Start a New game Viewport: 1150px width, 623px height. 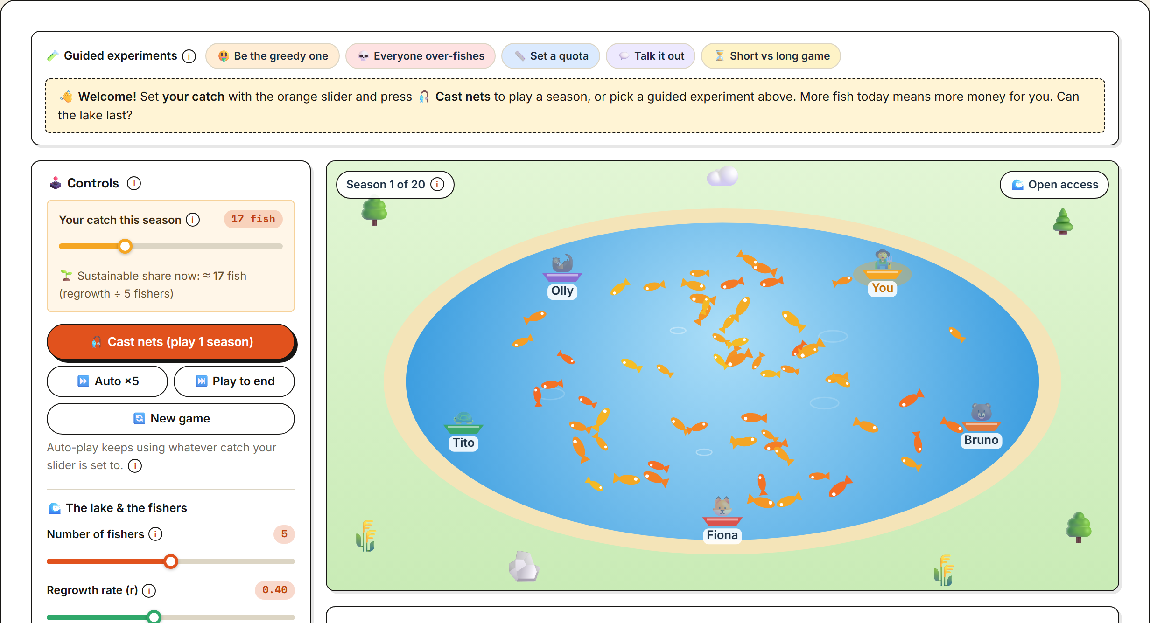171,419
